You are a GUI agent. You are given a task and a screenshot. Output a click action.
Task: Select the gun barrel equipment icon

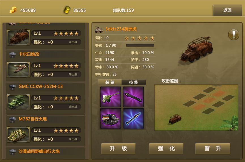(133, 97)
